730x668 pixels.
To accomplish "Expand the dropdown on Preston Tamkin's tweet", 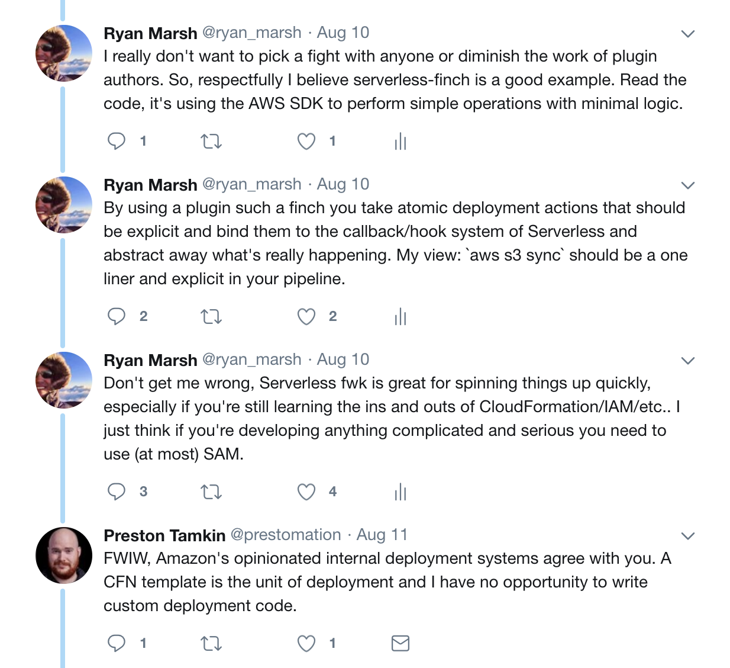I will point(687,536).
